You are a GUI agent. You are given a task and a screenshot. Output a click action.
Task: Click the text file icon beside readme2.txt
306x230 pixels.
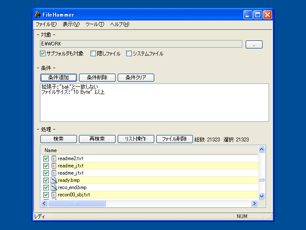54,158
